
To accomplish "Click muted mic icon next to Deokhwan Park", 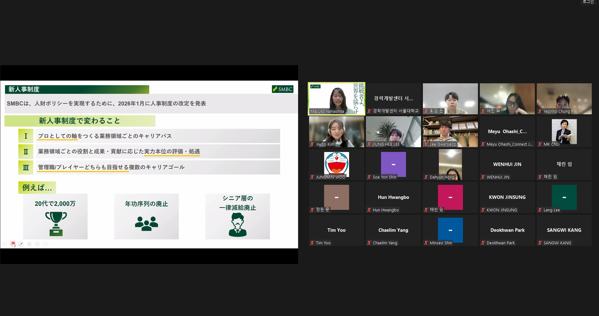I will tap(483, 243).
